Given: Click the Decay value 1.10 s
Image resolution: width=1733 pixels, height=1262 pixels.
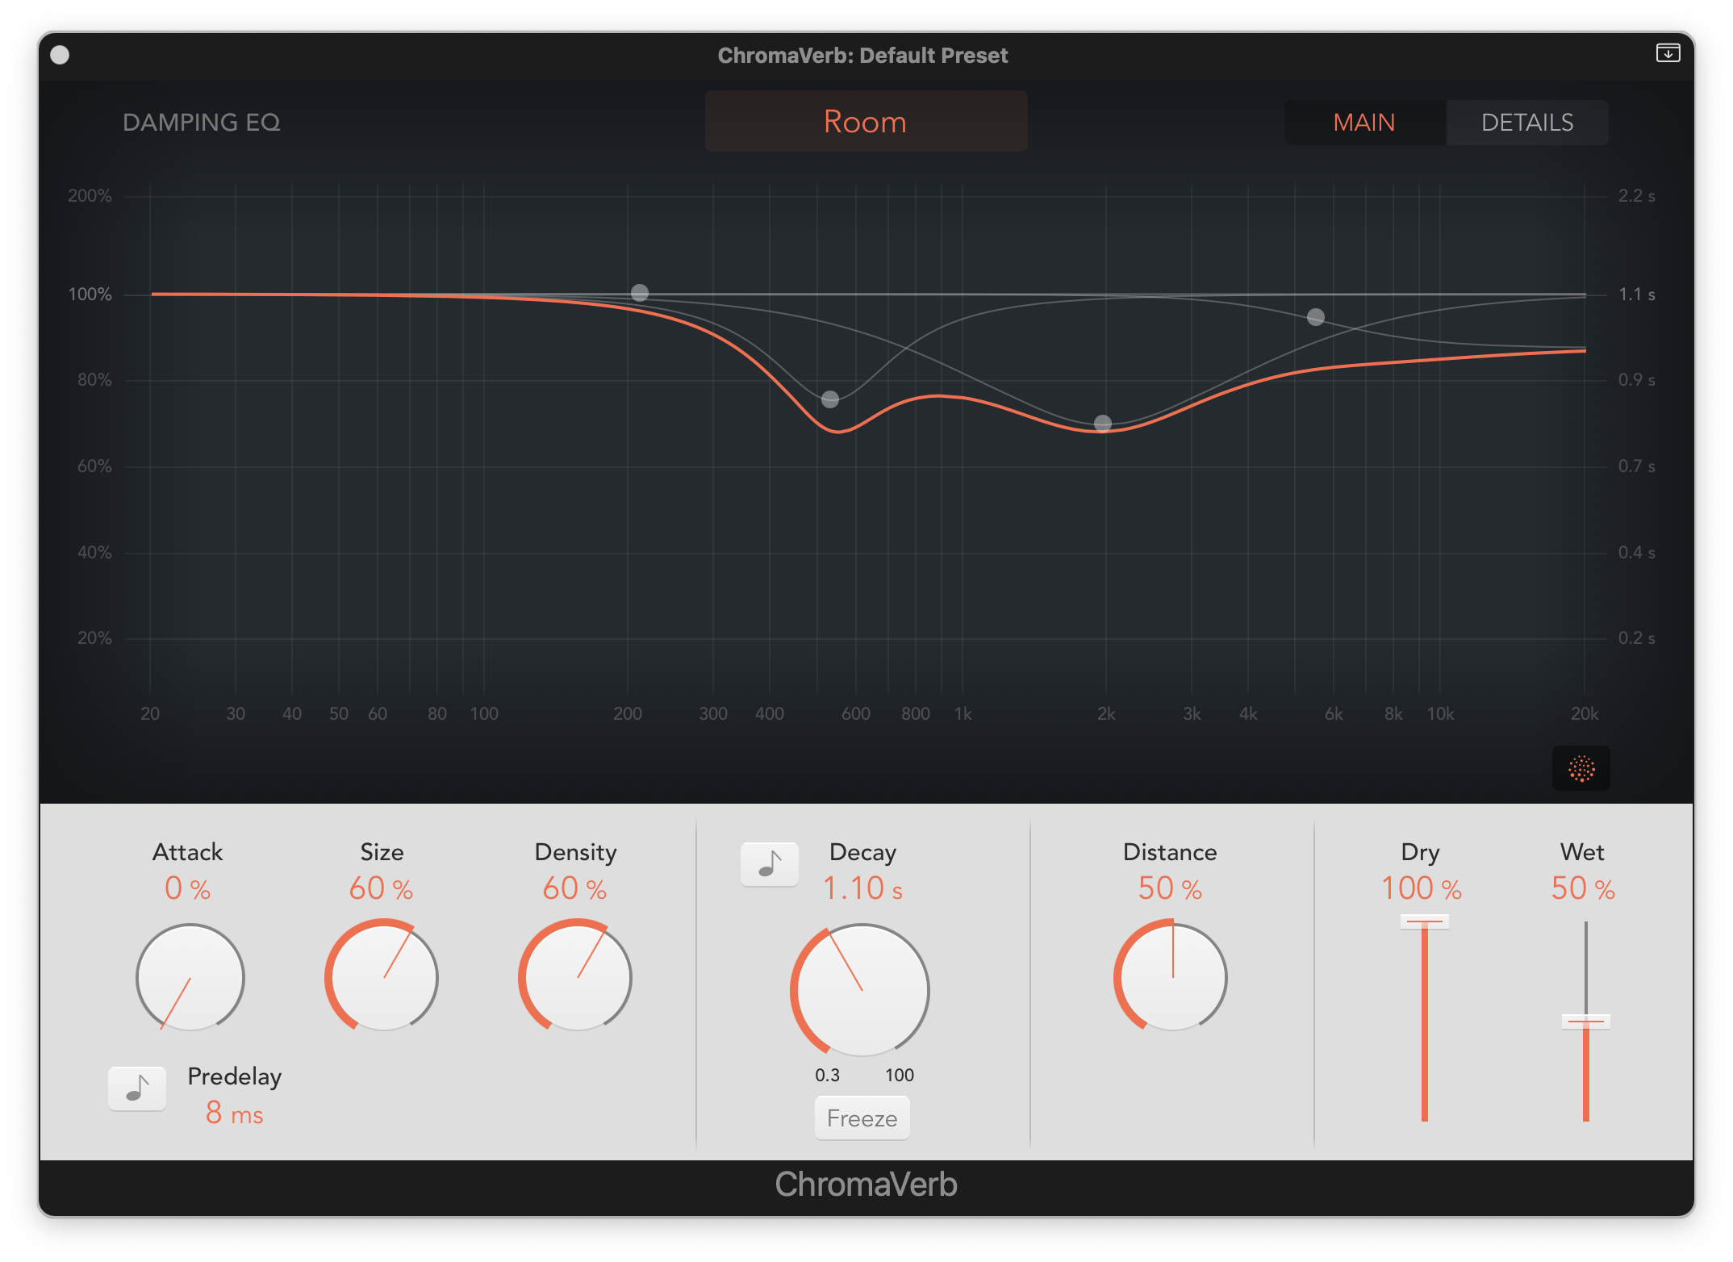Looking at the screenshot, I should [x=862, y=889].
